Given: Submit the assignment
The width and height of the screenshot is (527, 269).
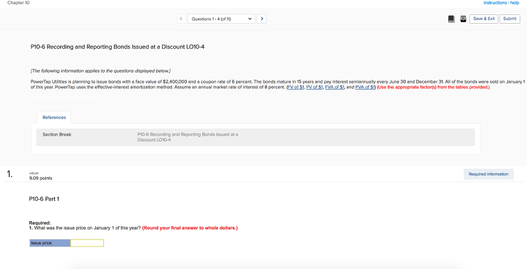Looking at the screenshot, I should coord(510,19).
